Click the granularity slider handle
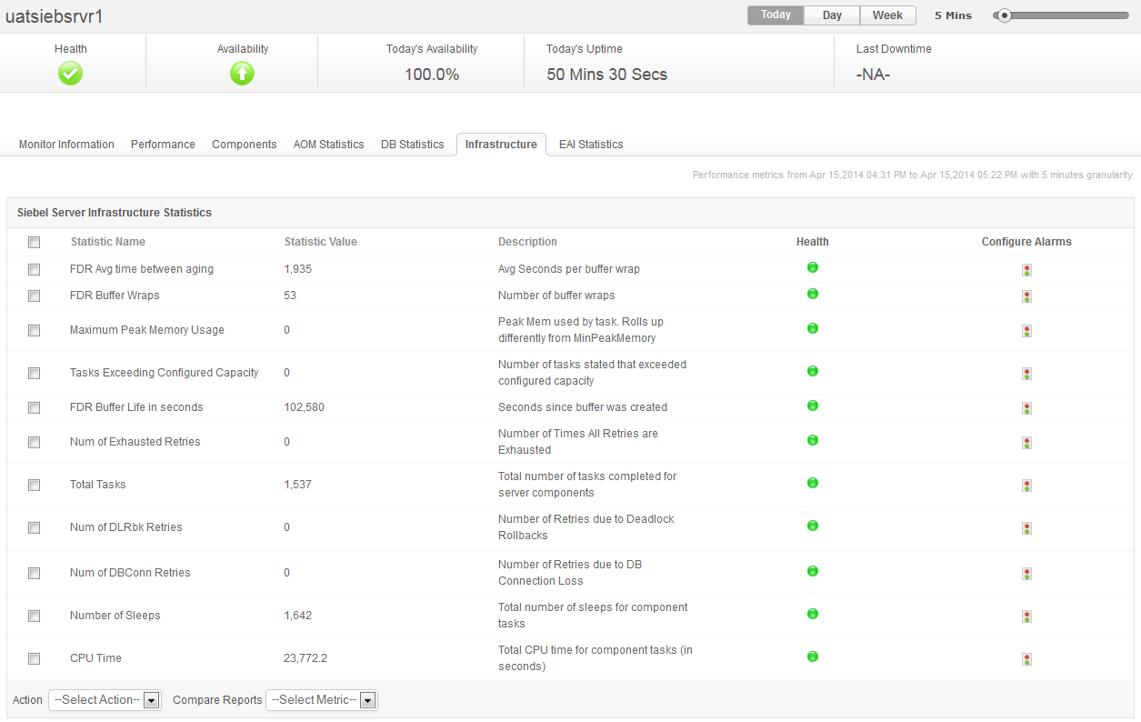Screen dimensions: 1141x722 pos(1005,15)
